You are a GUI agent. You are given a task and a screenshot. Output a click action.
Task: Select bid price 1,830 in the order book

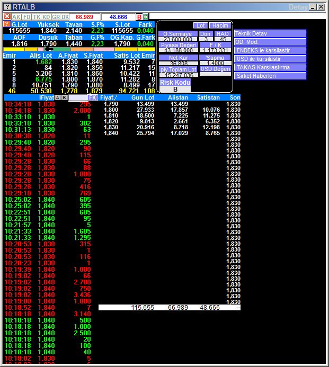tap(69, 62)
